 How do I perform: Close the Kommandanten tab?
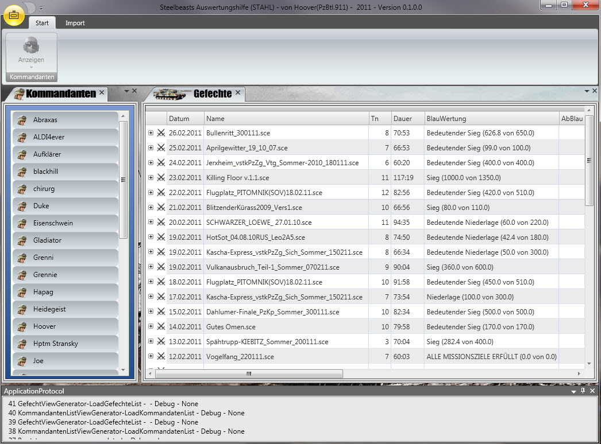click(x=102, y=92)
